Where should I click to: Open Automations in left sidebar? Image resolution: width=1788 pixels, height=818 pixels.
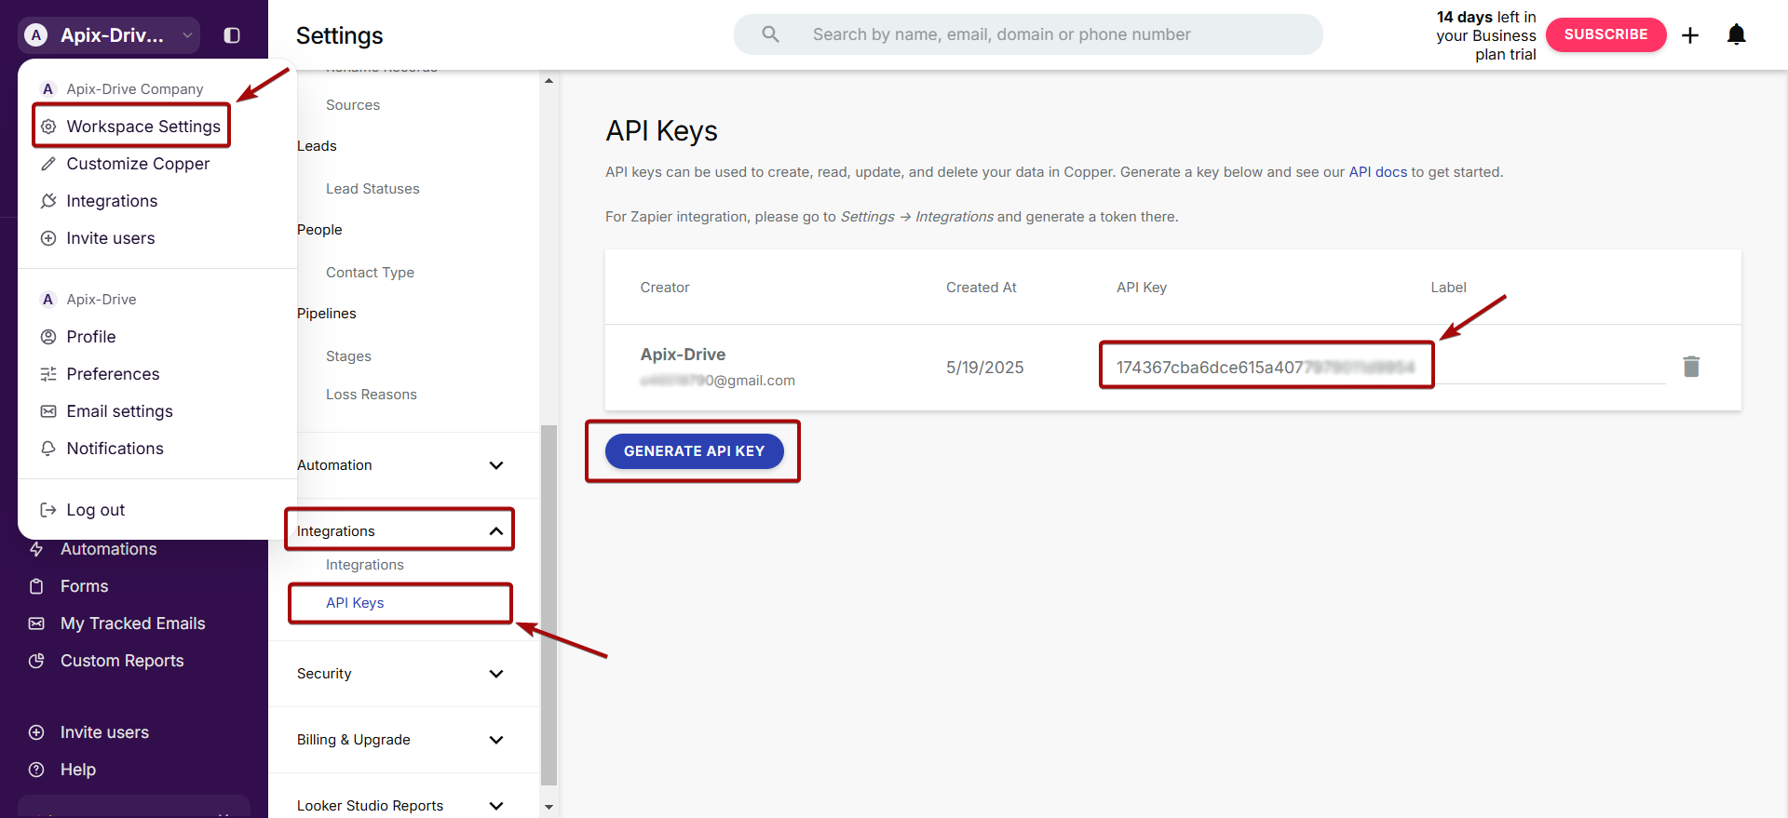click(x=108, y=549)
